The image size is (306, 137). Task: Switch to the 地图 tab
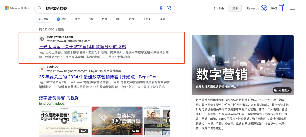tap(104, 19)
